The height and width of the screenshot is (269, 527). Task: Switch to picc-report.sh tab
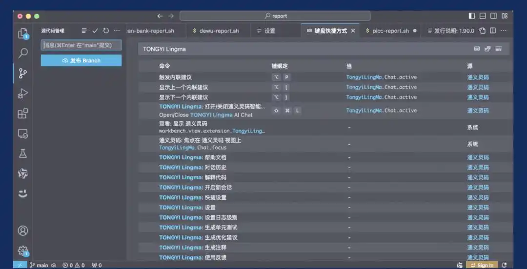(x=390, y=31)
